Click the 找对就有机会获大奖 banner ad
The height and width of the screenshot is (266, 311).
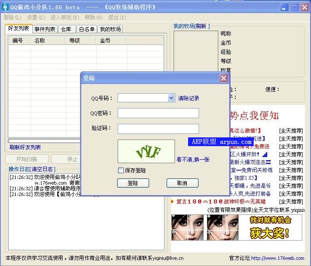(237, 227)
